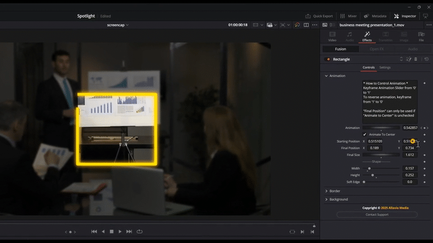Click the Animation value field 0.542857
The height and width of the screenshot is (243, 433).
click(410, 128)
